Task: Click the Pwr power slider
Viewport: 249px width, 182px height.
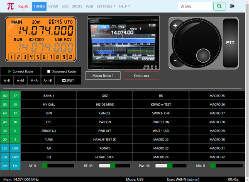Action: pos(171,166)
